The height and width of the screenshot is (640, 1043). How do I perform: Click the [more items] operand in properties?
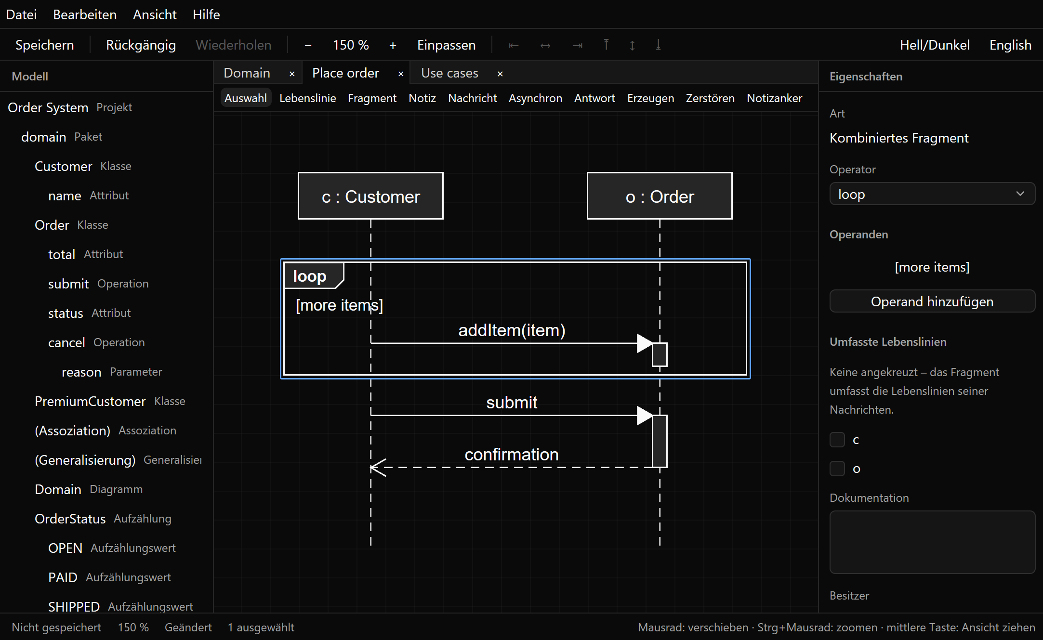point(932,267)
